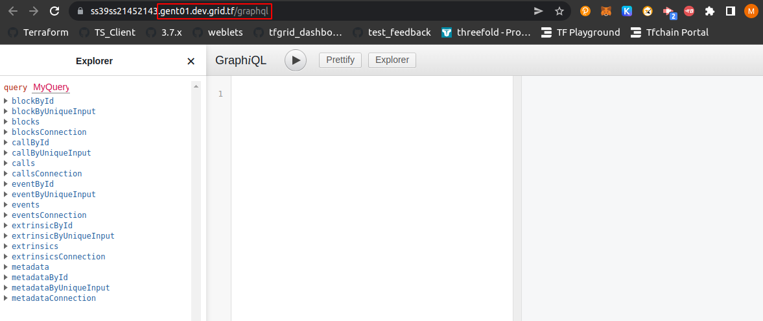
Task: Click into the query editor on line 1
Action: (x=371, y=94)
